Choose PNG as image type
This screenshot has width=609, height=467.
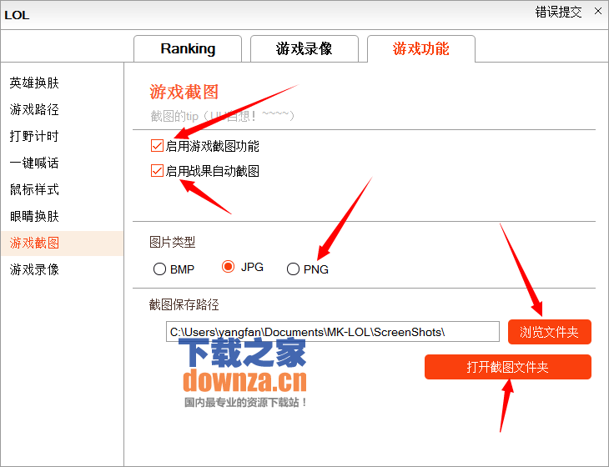click(293, 269)
